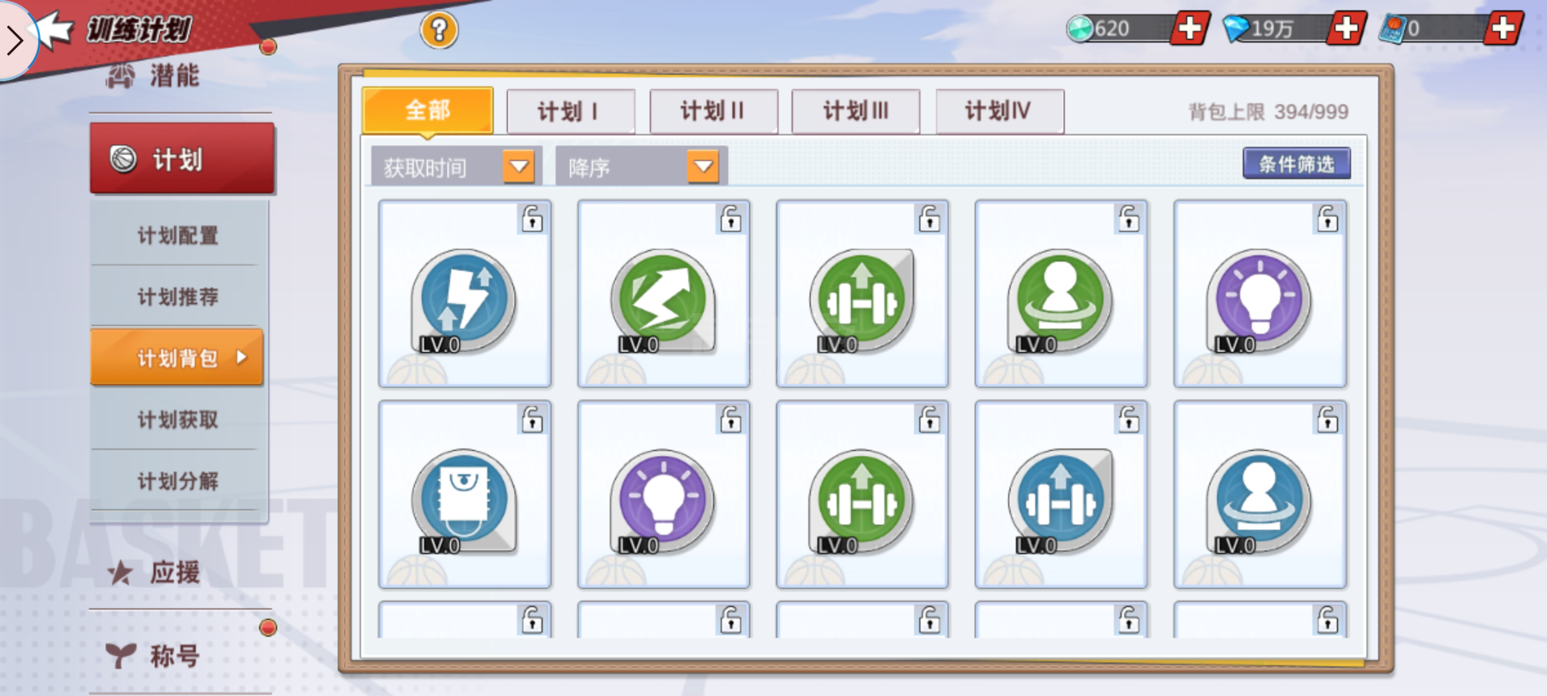Open the green zigzag arrow plan card

pos(663,294)
